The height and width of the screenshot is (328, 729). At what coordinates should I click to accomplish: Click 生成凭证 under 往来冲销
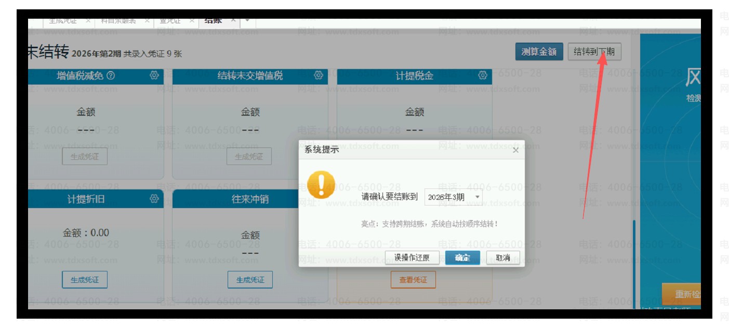pos(250,280)
